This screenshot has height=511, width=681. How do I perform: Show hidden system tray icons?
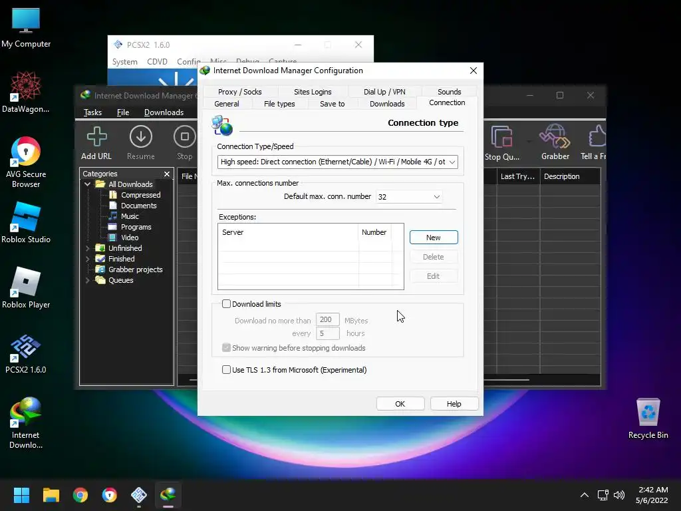(x=585, y=495)
